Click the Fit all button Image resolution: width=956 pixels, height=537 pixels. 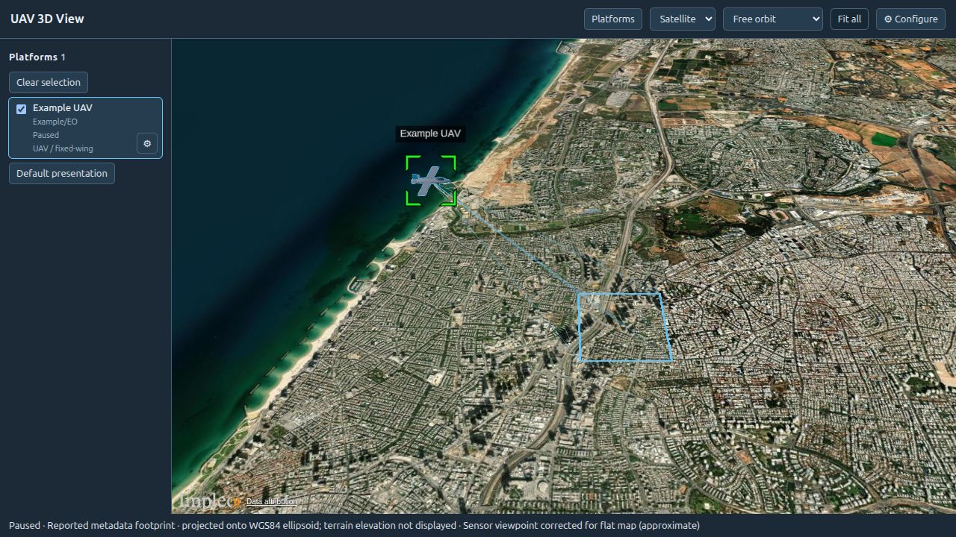[849, 19]
